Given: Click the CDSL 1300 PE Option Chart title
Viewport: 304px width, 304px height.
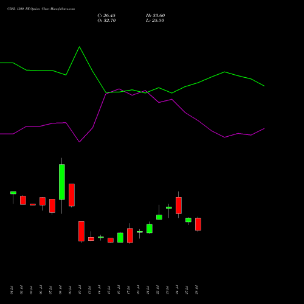Looking at the screenshot, I should [41, 9].
